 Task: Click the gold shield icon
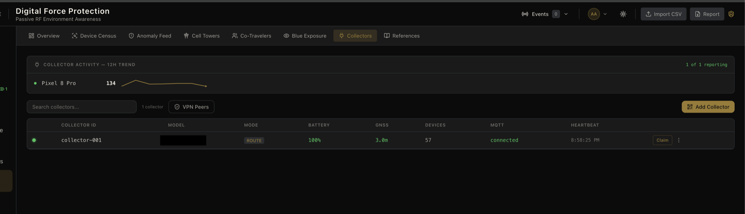point(731,14)
